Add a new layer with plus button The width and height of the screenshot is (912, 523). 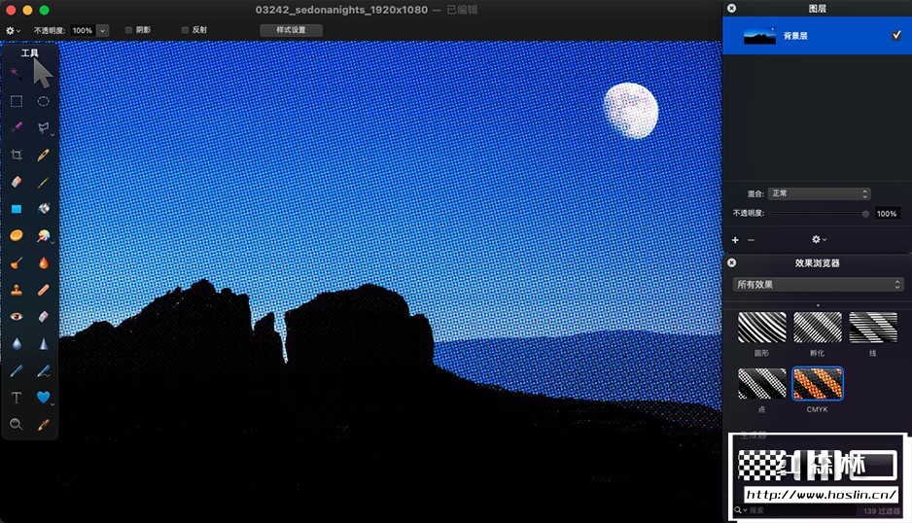pyautogui.click(x=735, y=240)
